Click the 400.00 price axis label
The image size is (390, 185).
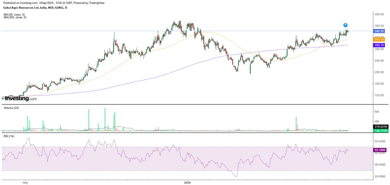click(x=379, y=14)
